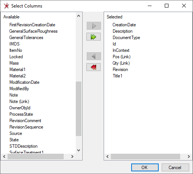
Task: Select GeneralSurfaceRoughness in Available list
Action: pyautogui.click(x=33, y=31)
